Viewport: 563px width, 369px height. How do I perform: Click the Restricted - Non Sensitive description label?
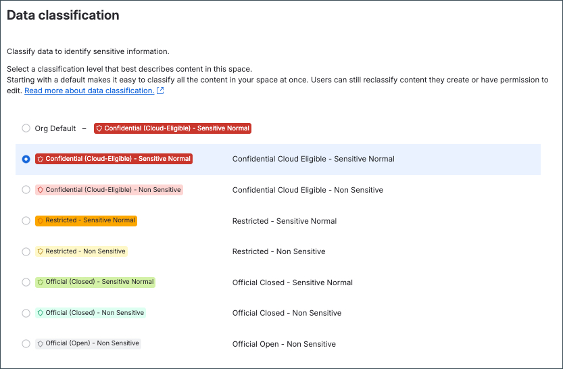point(278,251)
